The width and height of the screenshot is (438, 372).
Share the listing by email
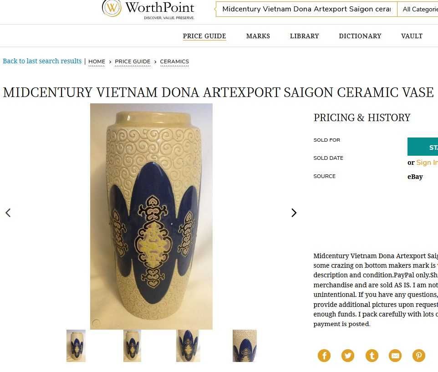pos(395,356)
